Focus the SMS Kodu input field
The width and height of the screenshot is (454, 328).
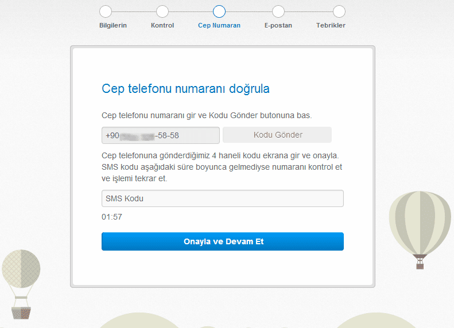[x=222, y=198]
